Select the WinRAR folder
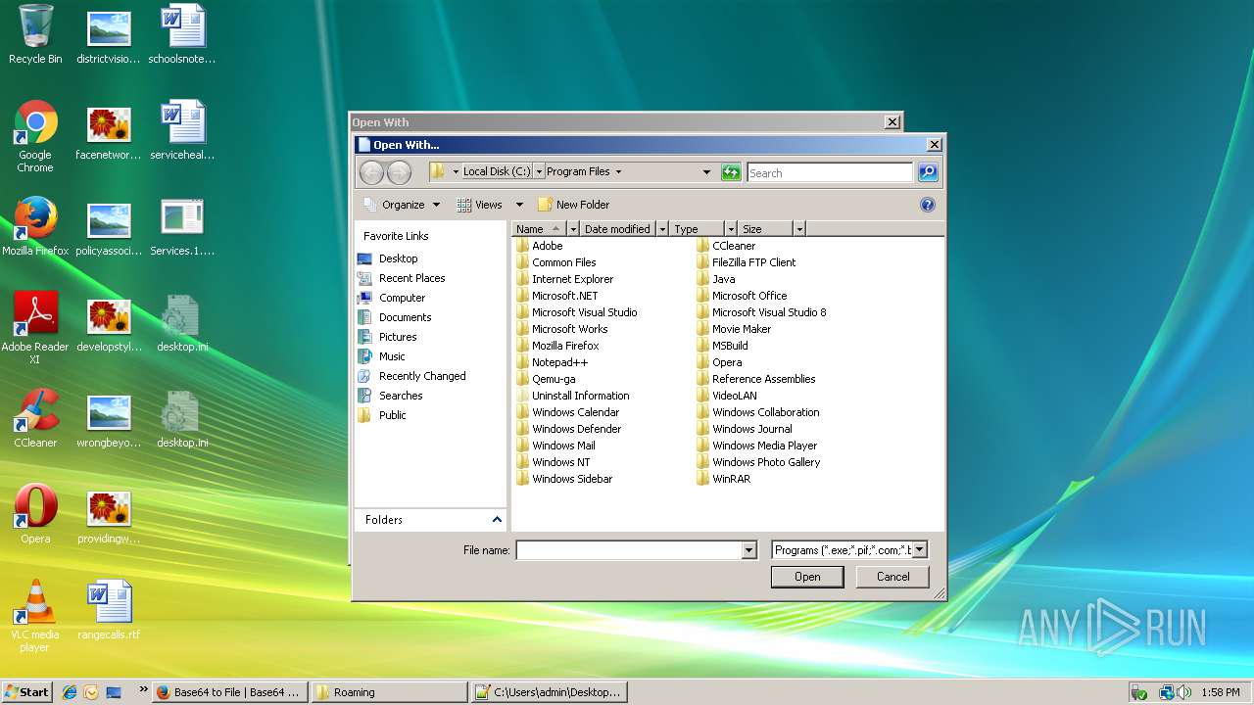The width and height of the screenshot is (1254, 705). pyautogui.click(x=724, y=479)
